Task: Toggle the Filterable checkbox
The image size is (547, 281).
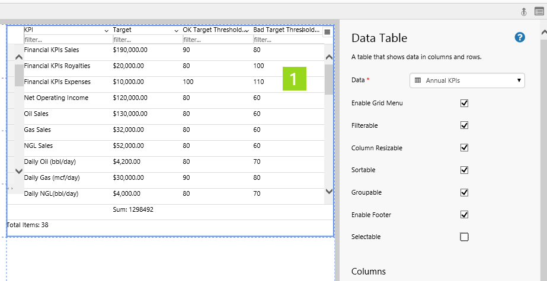Action: [x=464, y=125]
